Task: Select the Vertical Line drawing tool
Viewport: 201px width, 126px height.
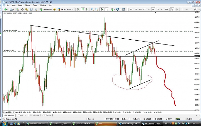Action: [x=182, y=9]
